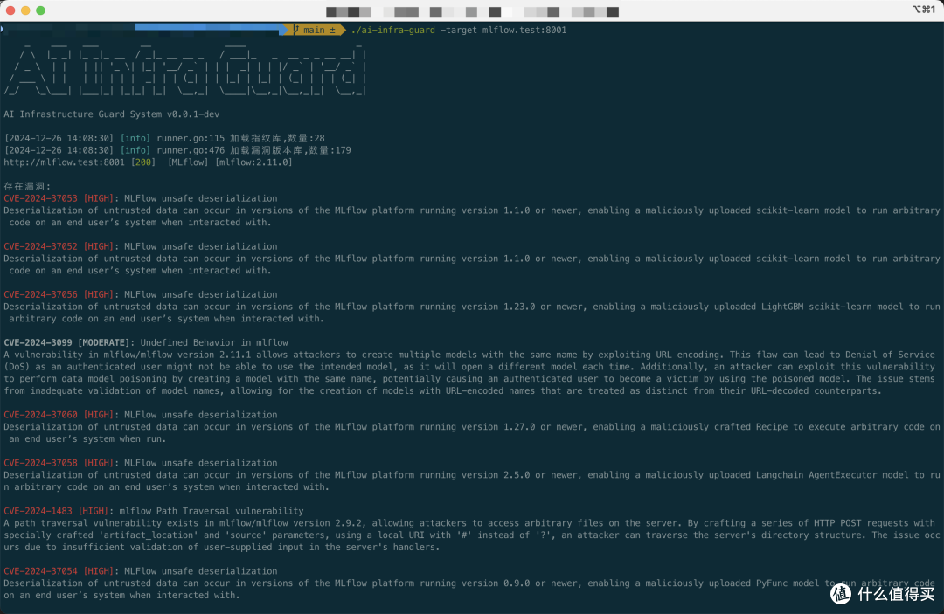
Task: Click 'AI Infrastructure Guard System v0.0.1-dev' line
Action: 111,114
